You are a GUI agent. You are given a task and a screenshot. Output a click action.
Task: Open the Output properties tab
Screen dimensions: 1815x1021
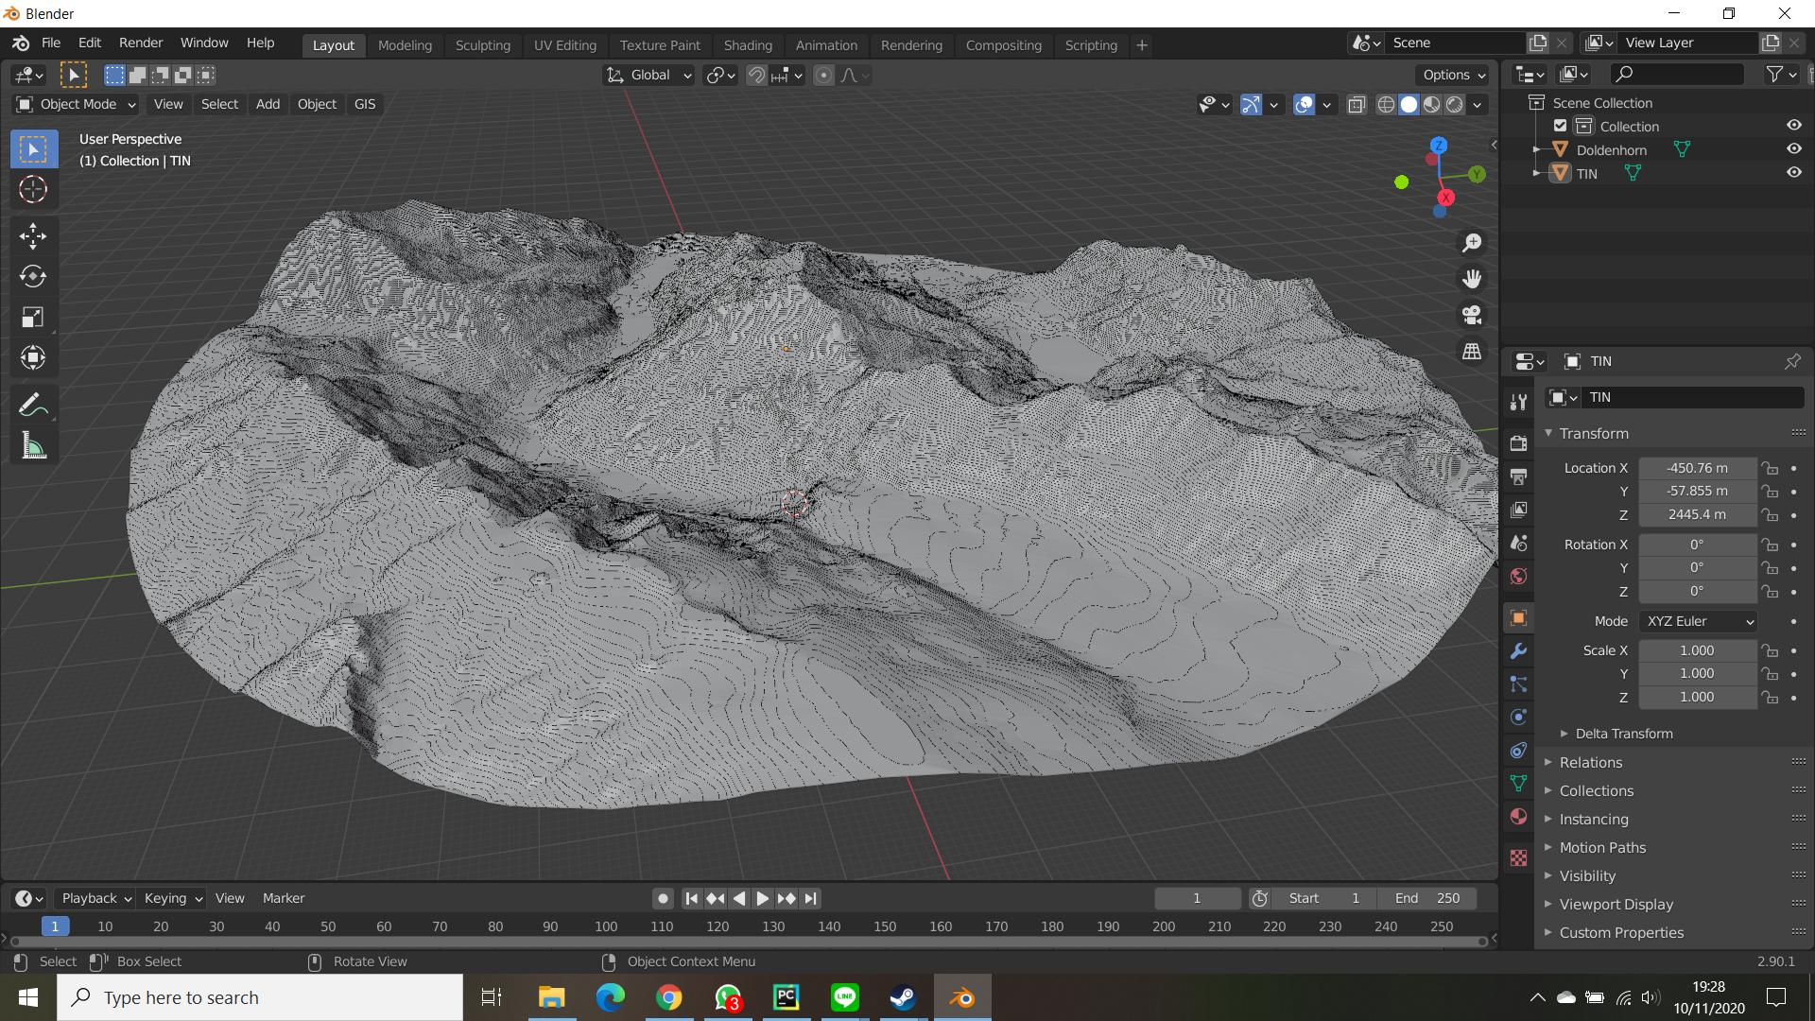[x=1518, y=476]
